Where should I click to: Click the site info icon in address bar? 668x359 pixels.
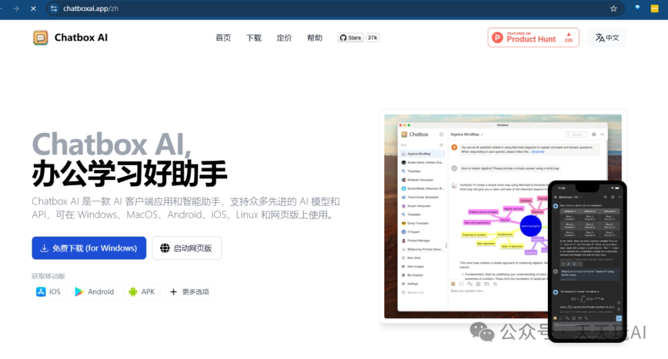point(54,9)
